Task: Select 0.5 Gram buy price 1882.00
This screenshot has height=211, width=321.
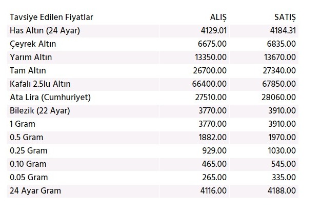Action: click(x=212, y=138)
